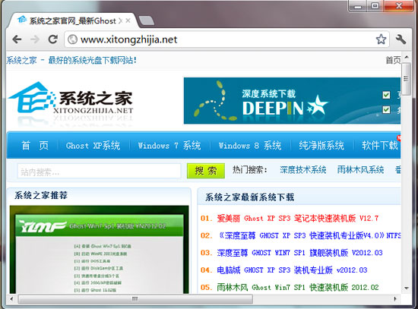418x309 pixels.
Task: Open Ghost XP系统 menu item
Action: tap(93, 146)
